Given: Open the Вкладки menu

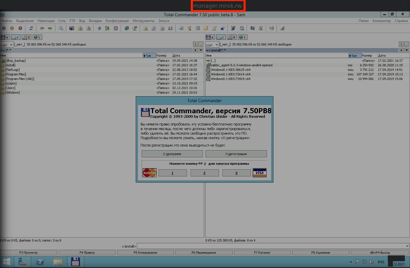Looking at the screenshot, I should pos(95,21).
